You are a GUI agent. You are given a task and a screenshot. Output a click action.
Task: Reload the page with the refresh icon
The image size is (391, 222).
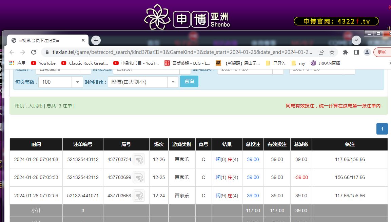click(x=34, y=52)
